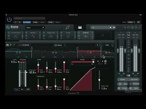Select the A/B state A button
The image size is (146, 109).
coord(97,45)
